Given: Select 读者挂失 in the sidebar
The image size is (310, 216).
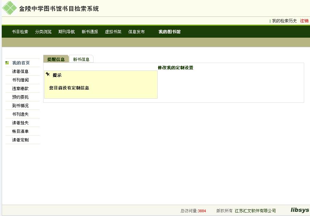Looking at the screenshot, I should 20,123.
